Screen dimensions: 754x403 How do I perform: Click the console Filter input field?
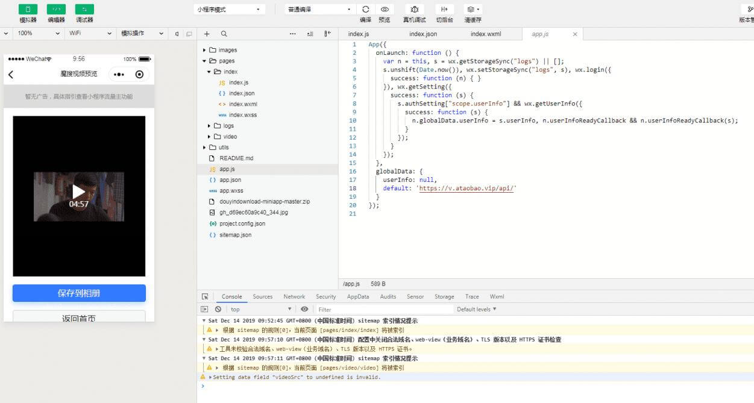[x=383, y=310]
